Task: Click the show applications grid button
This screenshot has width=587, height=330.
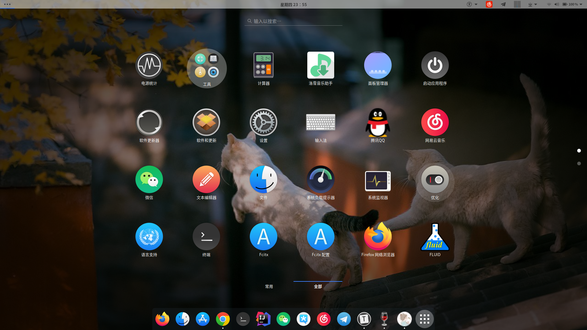Action: pyautogui.click(x=425, y=319)
